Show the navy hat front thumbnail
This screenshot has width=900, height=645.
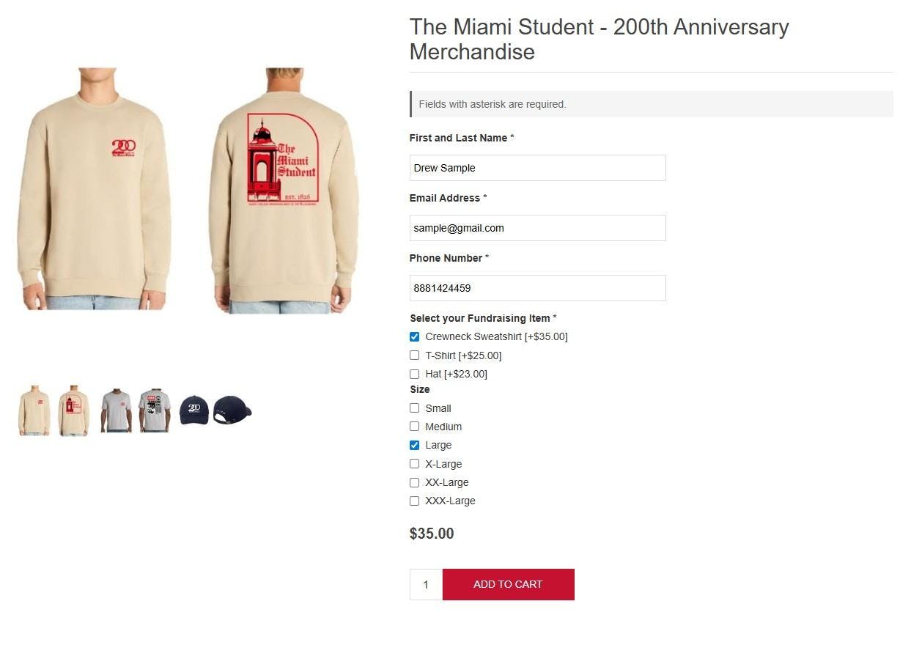(194, 410)
